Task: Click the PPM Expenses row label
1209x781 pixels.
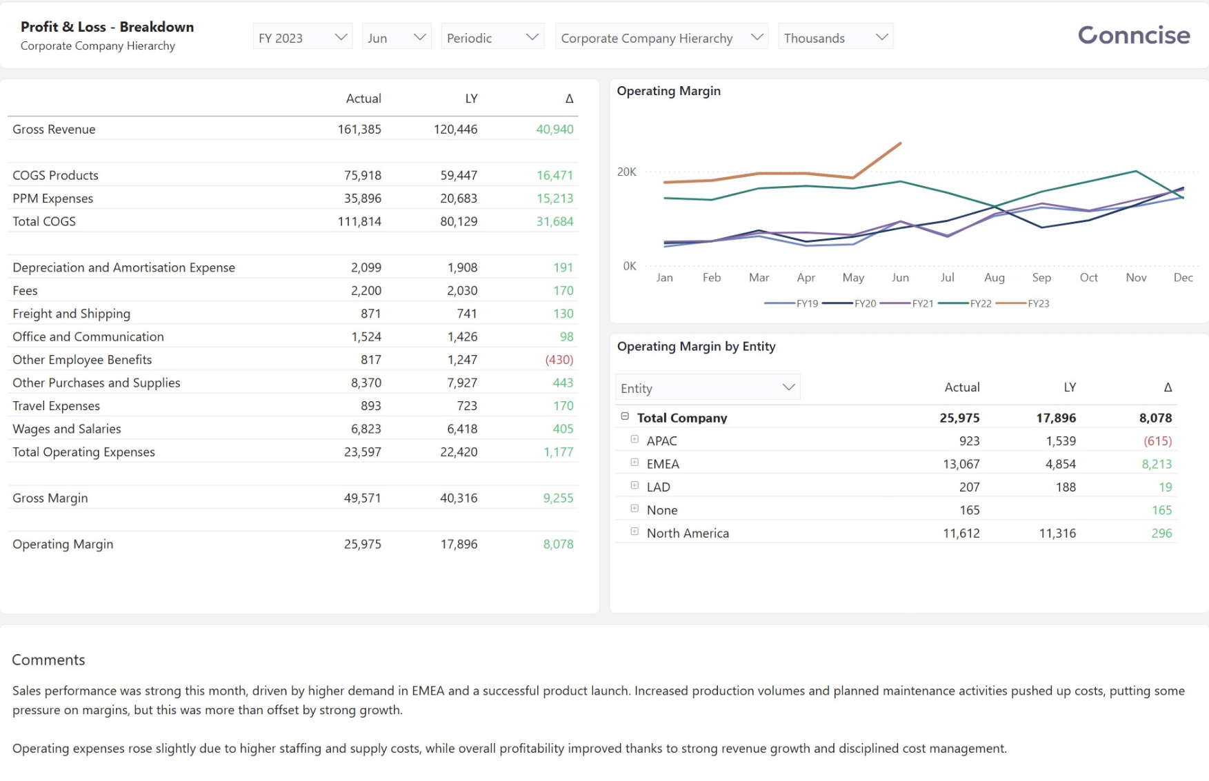Action: pos(52,199)
